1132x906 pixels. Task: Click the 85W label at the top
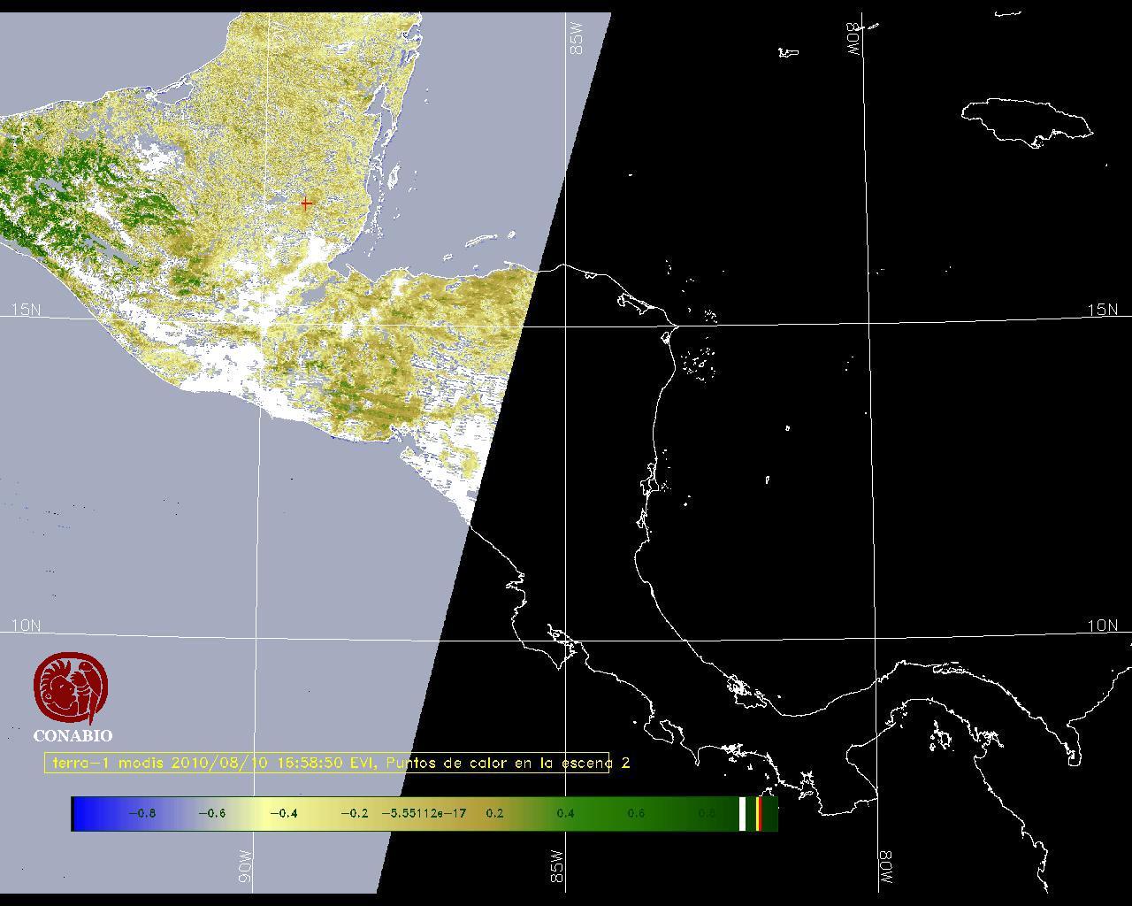[577, 39]
